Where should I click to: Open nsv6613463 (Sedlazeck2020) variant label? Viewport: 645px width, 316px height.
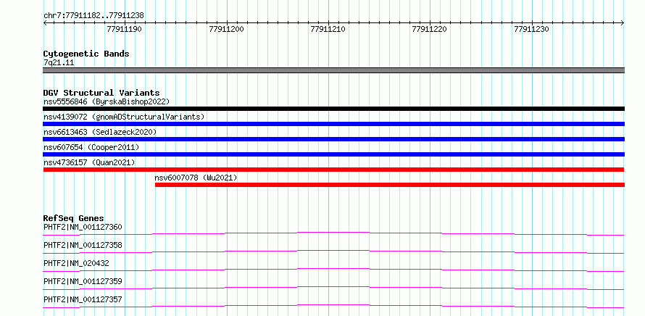[x=100, y=132]
